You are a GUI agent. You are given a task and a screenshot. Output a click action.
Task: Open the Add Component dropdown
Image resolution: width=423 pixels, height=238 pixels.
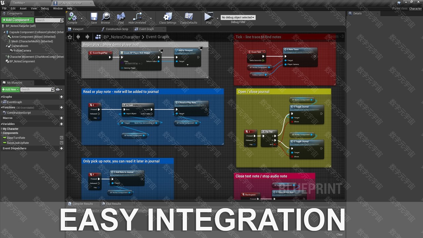coord(18,20)
